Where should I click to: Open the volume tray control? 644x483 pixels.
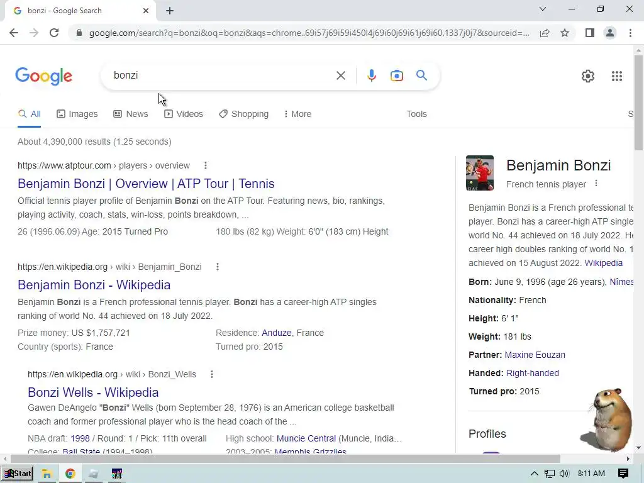pyautogui.click(x=564, y=474)
